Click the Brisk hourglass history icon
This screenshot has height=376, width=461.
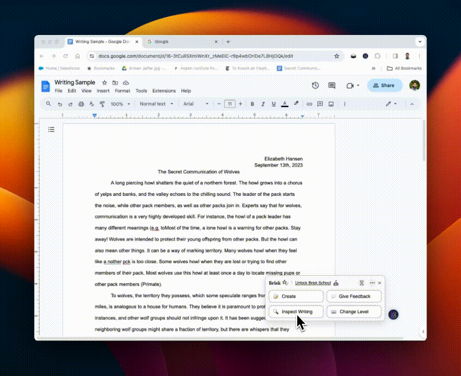pyautogui.click(x=362, y=283)
